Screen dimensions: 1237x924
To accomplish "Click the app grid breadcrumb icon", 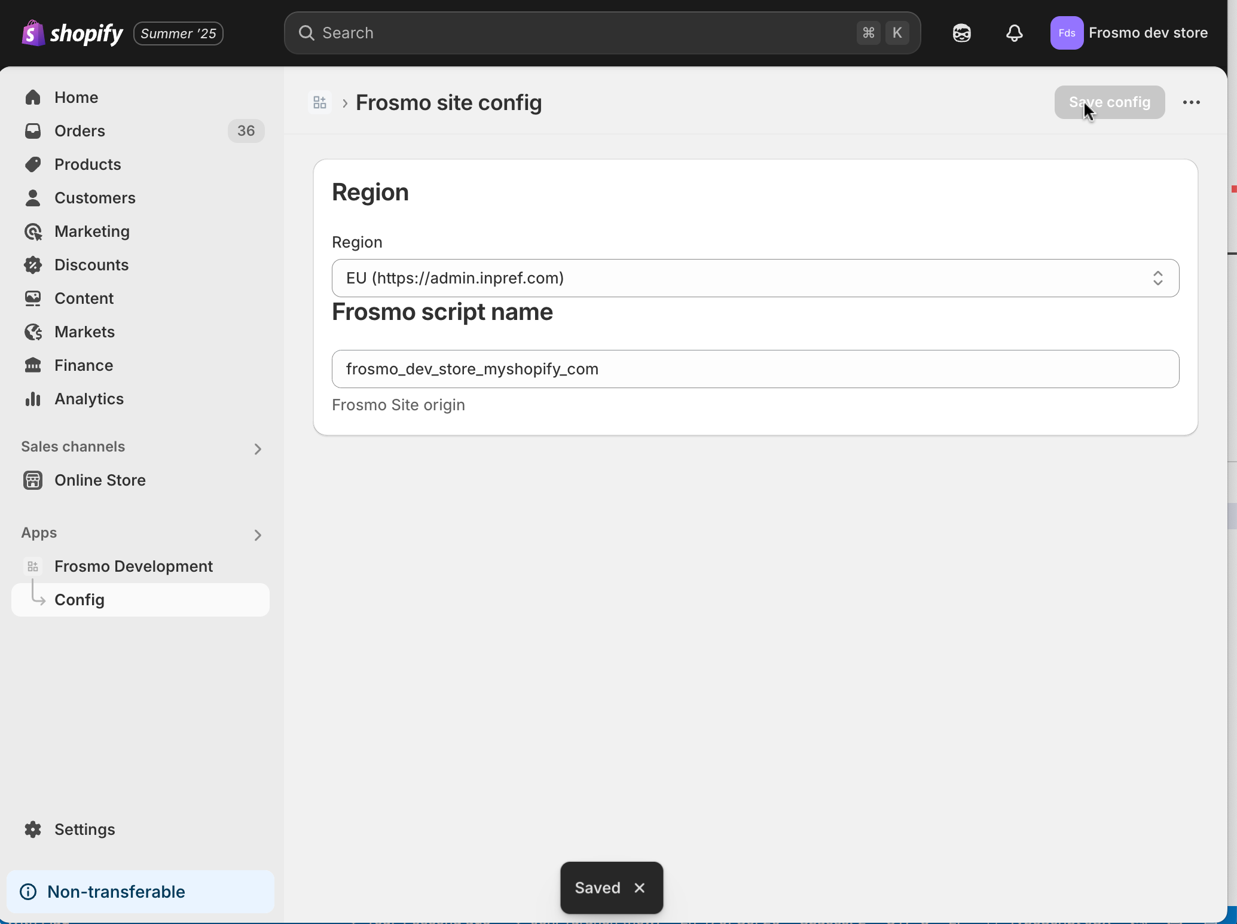I will click(x=320, y=102).
